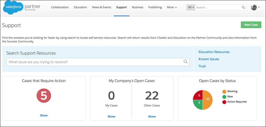This screenshot has width=266, height=127.
Task: Click the 'My Cases' label
Action: [111, 105]
